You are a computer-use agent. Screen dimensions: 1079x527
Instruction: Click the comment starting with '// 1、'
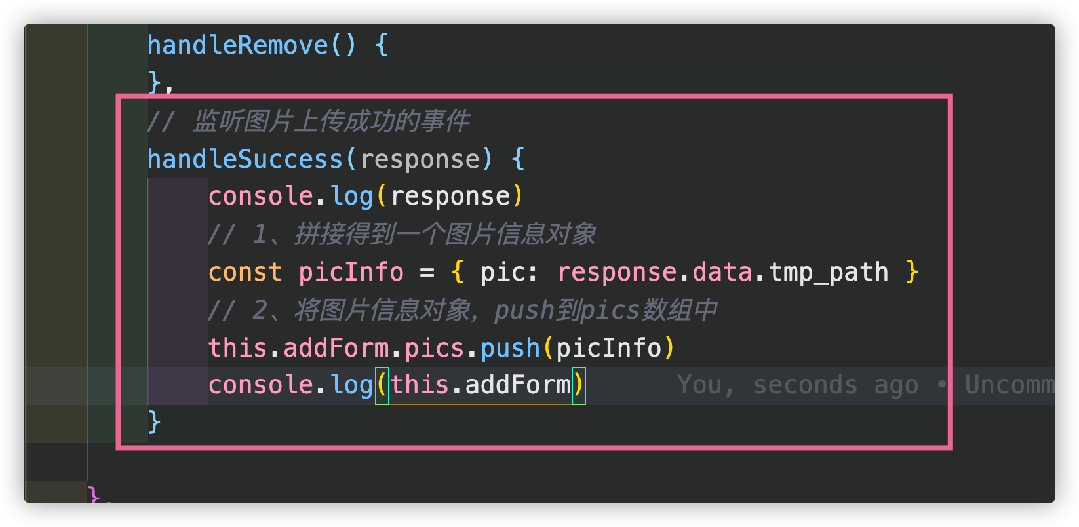click(402, 234)
